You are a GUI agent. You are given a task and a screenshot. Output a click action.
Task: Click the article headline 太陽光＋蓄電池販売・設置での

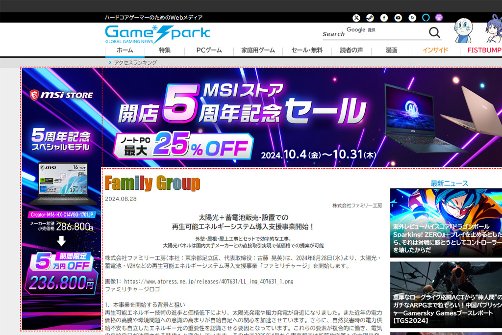pyautogui.click(x=243, y=218)
